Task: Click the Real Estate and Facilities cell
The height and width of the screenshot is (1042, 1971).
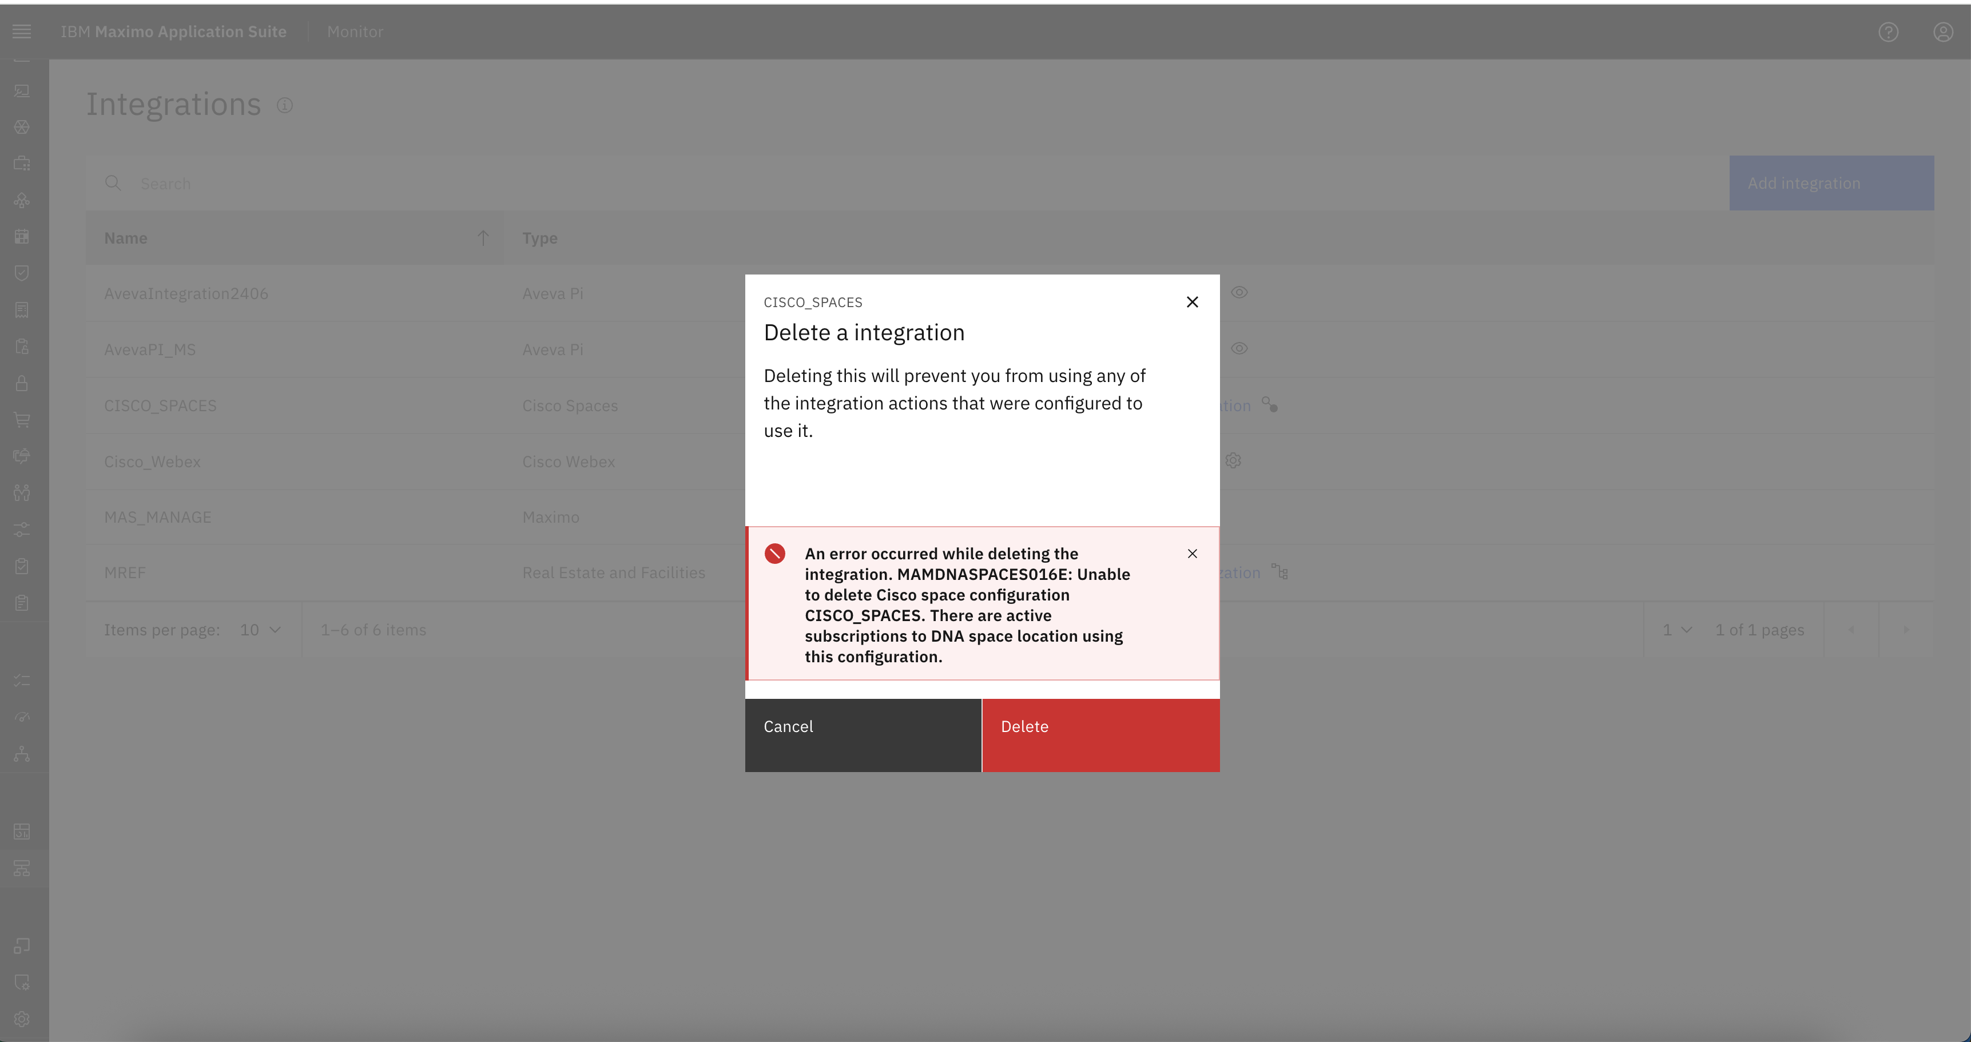Action: coord(614,572)
